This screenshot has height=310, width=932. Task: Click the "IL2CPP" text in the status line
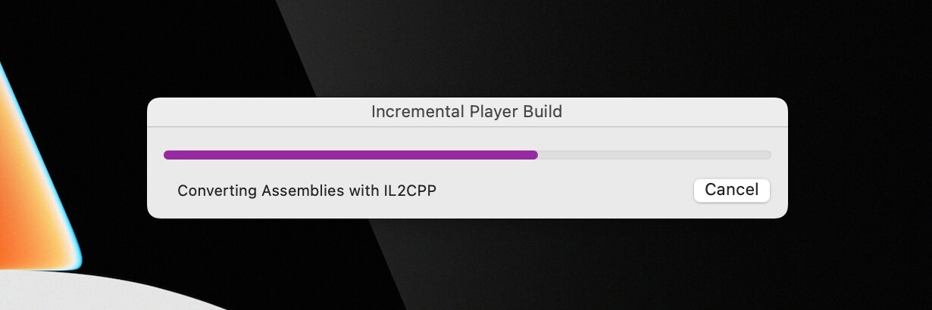point(410,191)
